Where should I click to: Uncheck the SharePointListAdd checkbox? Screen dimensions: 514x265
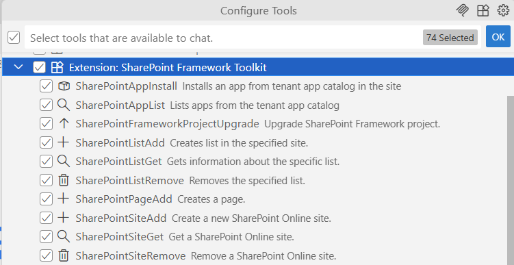click(x=46, y=142)
